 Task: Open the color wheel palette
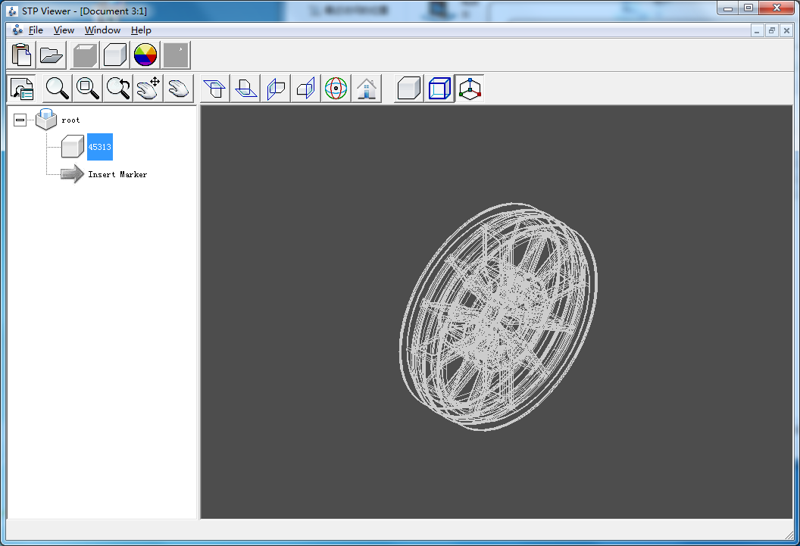(145, 55)
